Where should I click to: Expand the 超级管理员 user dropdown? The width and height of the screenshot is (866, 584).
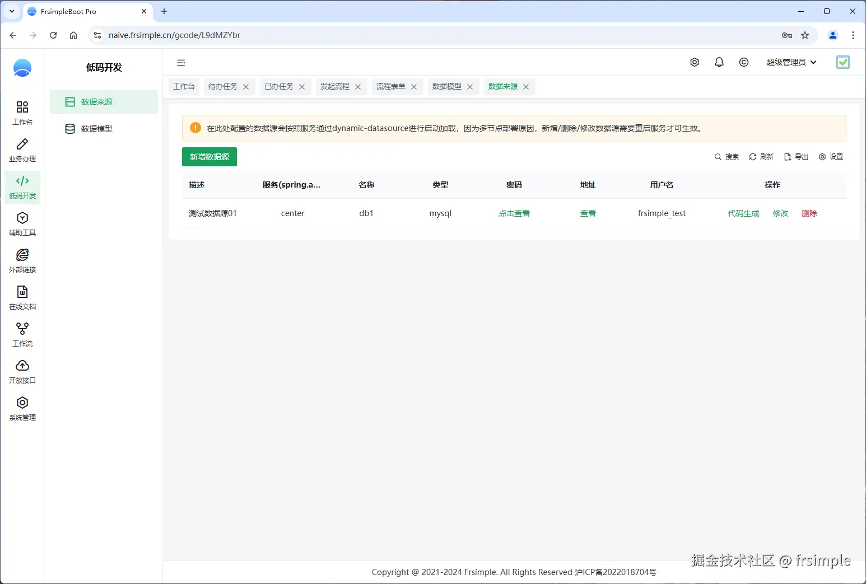point(791,62)
